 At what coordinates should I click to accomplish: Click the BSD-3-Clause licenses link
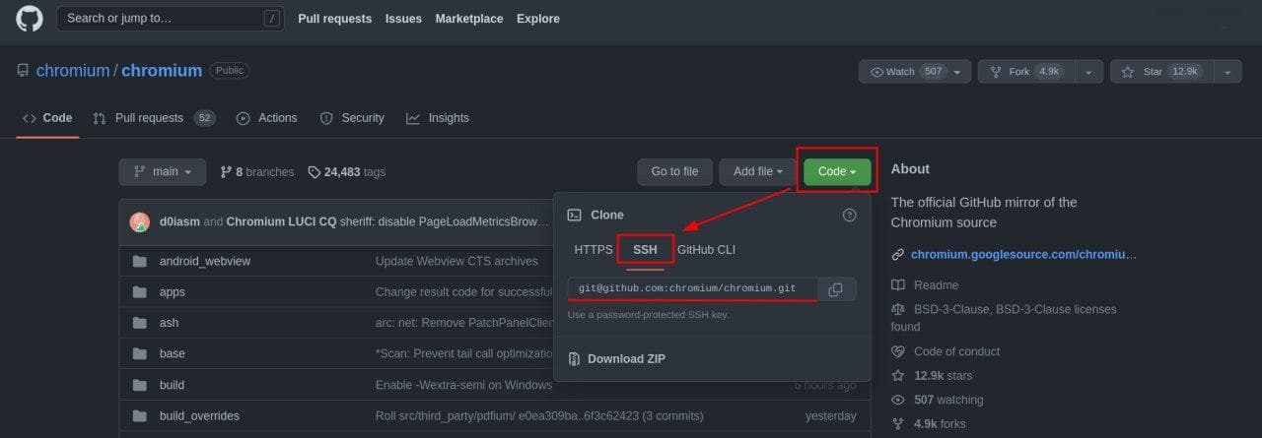tap(1004, 317)
